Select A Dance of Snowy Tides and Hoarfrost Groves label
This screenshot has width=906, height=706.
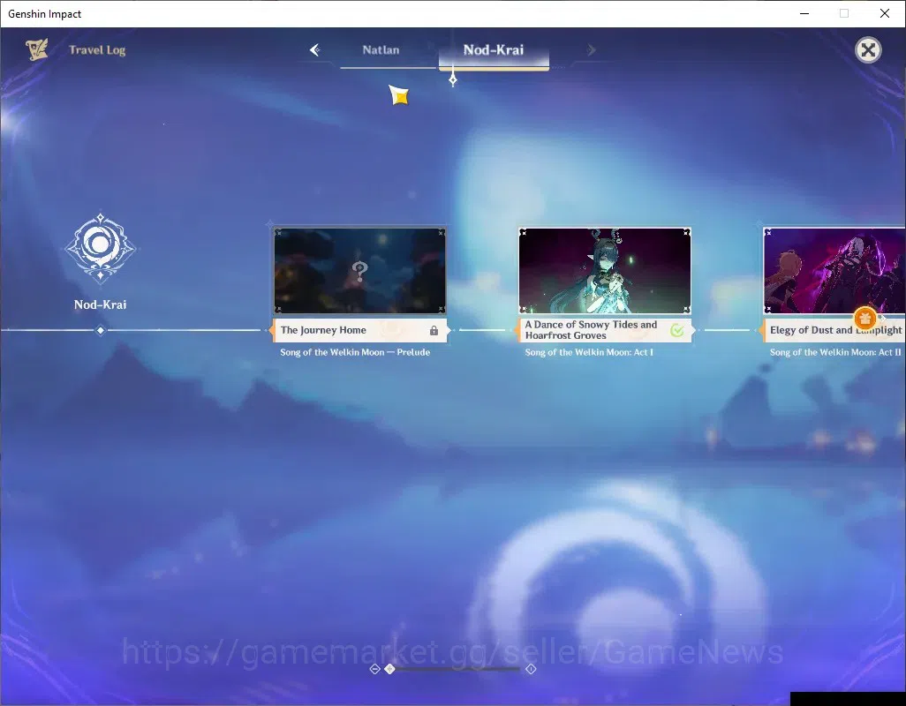tap(604, 330)
